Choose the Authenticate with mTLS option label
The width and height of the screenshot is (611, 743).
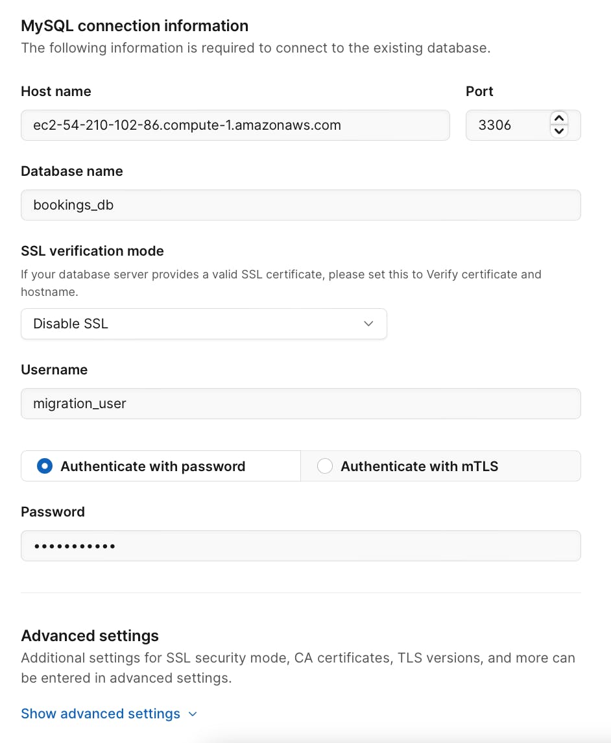coord(419,466)
